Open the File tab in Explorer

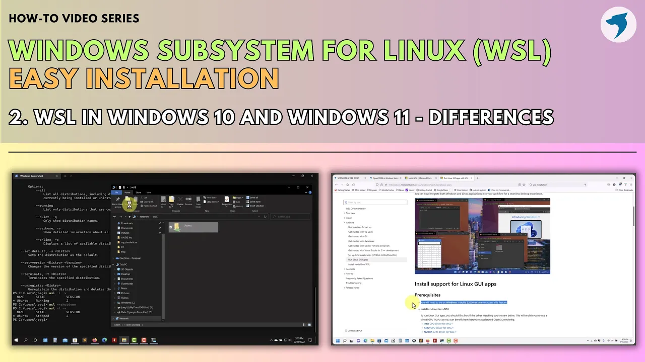pyautogui.click(x=116, y=193)
